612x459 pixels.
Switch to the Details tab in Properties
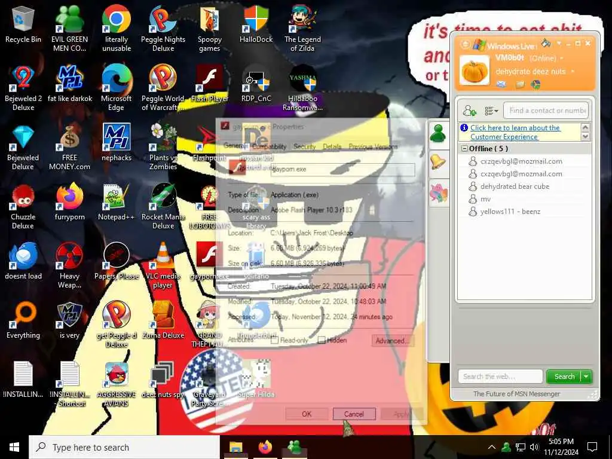(x=332, y=147)
